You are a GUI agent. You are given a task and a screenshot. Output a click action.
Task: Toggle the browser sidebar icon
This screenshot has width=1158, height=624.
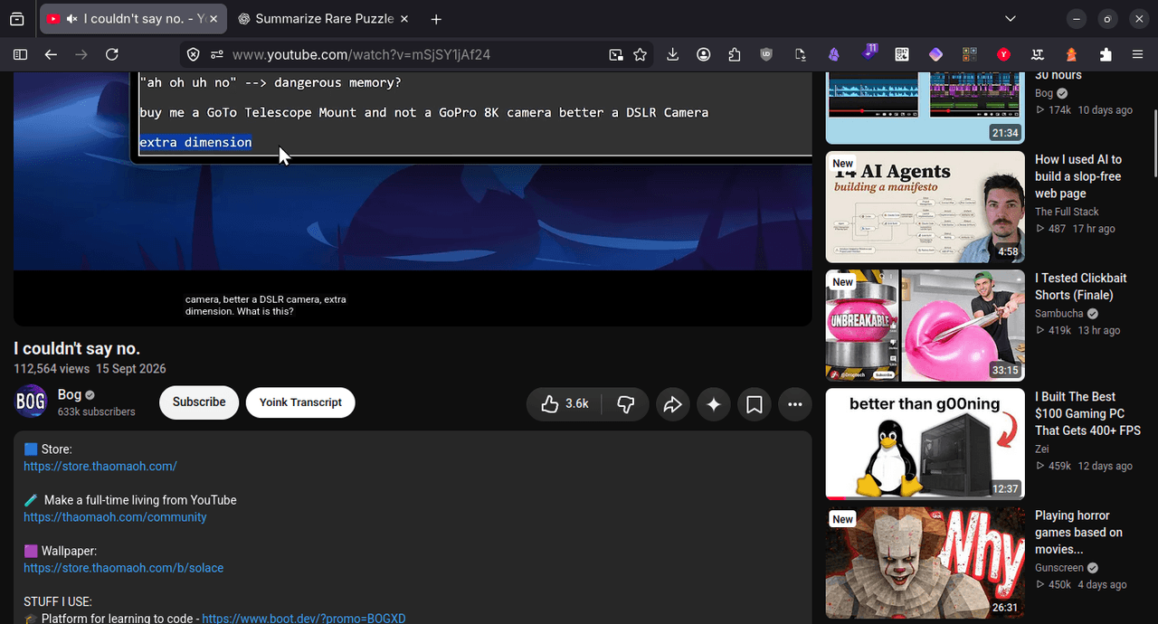(x=20, y=54)
